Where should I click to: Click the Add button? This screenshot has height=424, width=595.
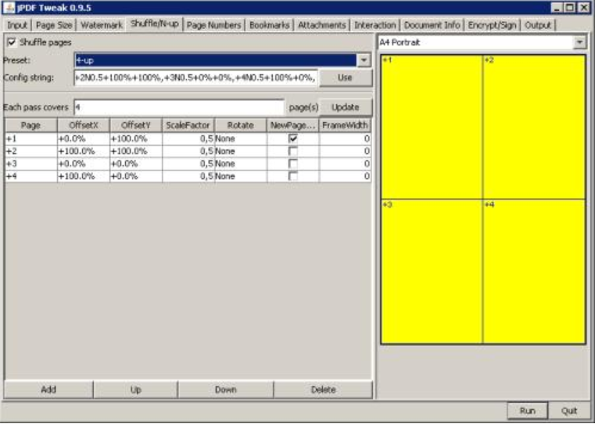[x=48, y=390]
